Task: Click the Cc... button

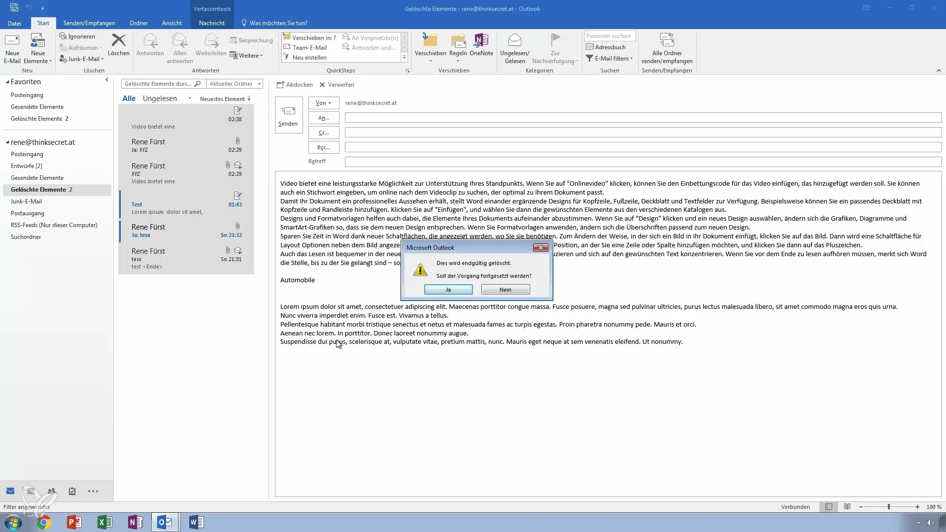Action: coord(324,133)
